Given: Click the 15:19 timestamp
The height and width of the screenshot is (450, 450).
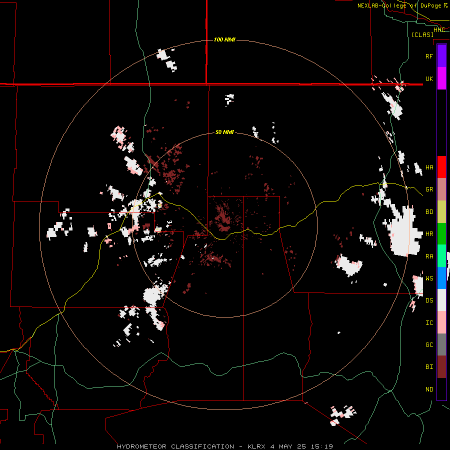Looking at the screenshot, I should point(322,446).
